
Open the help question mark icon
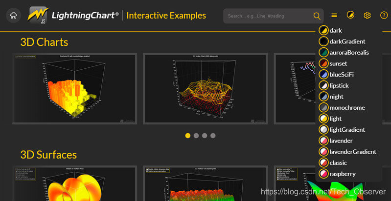click(384, 16)
